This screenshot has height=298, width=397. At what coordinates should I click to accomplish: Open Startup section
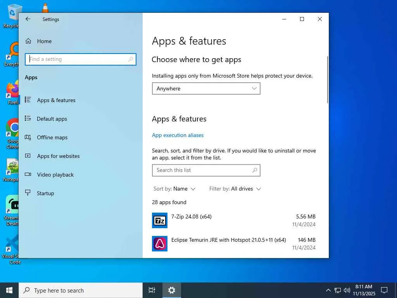(x=81, y=193)
